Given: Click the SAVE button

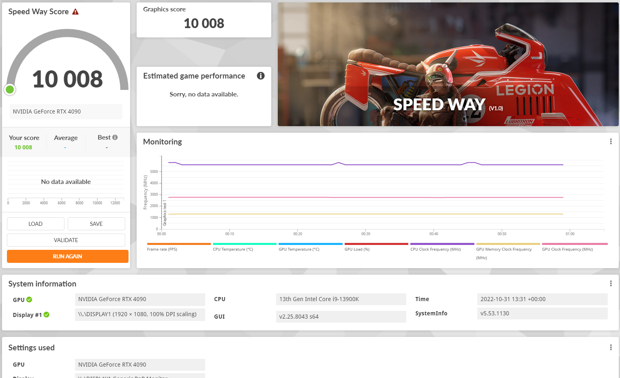Looking at the screenshot, I should 96,224.
